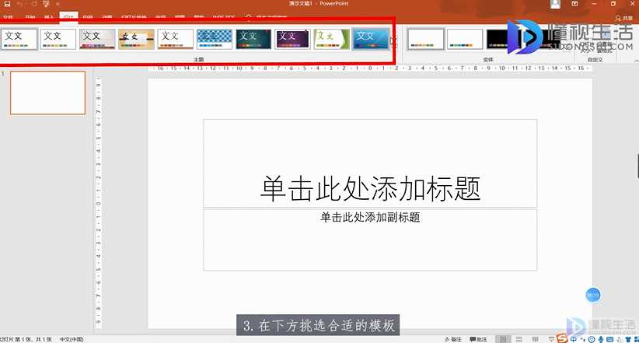
Task: Switch to Normal view icon in status bar
Action: point(503,339)
